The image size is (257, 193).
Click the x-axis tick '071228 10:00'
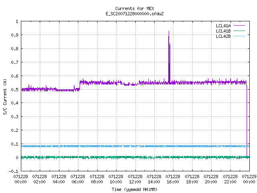pos(116,179)
